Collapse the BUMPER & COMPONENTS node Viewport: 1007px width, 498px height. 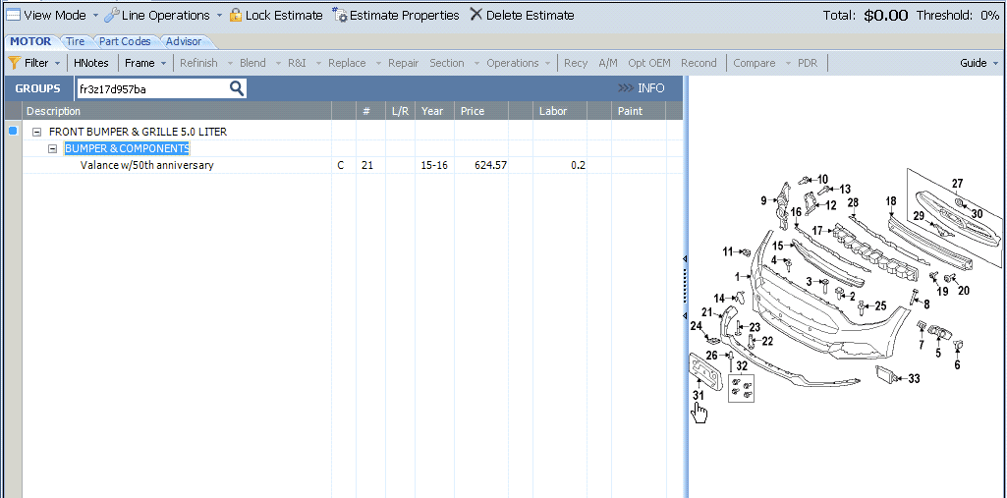[x=53, y=148]
